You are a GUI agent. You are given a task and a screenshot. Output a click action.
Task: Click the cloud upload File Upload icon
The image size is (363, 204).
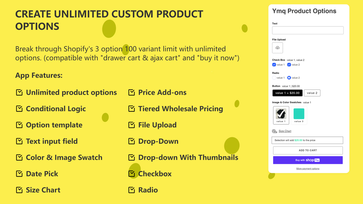(277, 48)
